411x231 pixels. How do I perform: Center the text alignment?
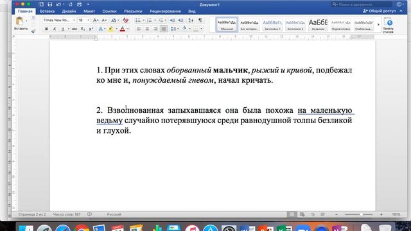click(x=147, y=29)
